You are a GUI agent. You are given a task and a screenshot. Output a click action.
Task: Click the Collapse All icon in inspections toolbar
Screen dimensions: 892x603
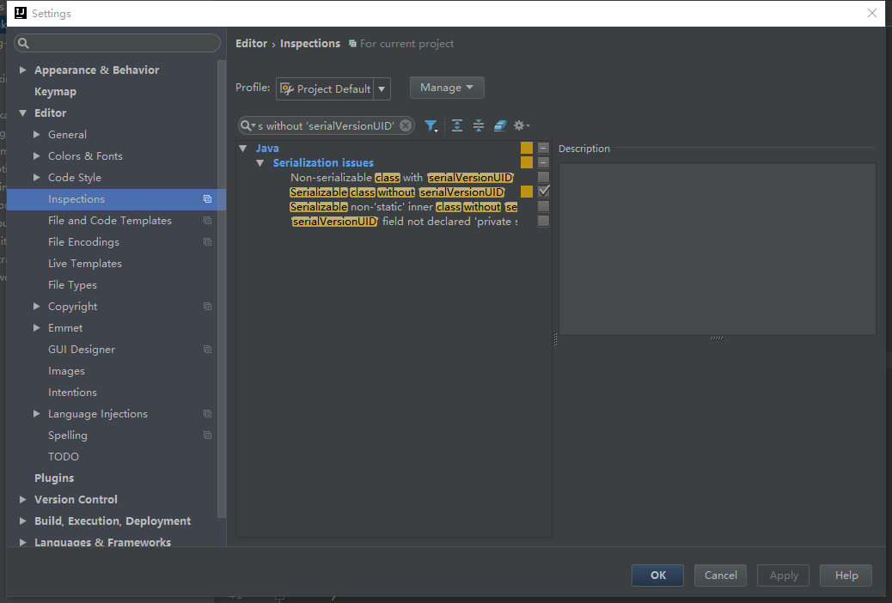[479, 125]
